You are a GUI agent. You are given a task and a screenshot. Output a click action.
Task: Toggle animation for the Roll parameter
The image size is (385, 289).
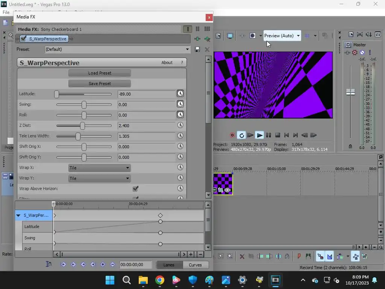pyautogui.click(x=180, y=114)
